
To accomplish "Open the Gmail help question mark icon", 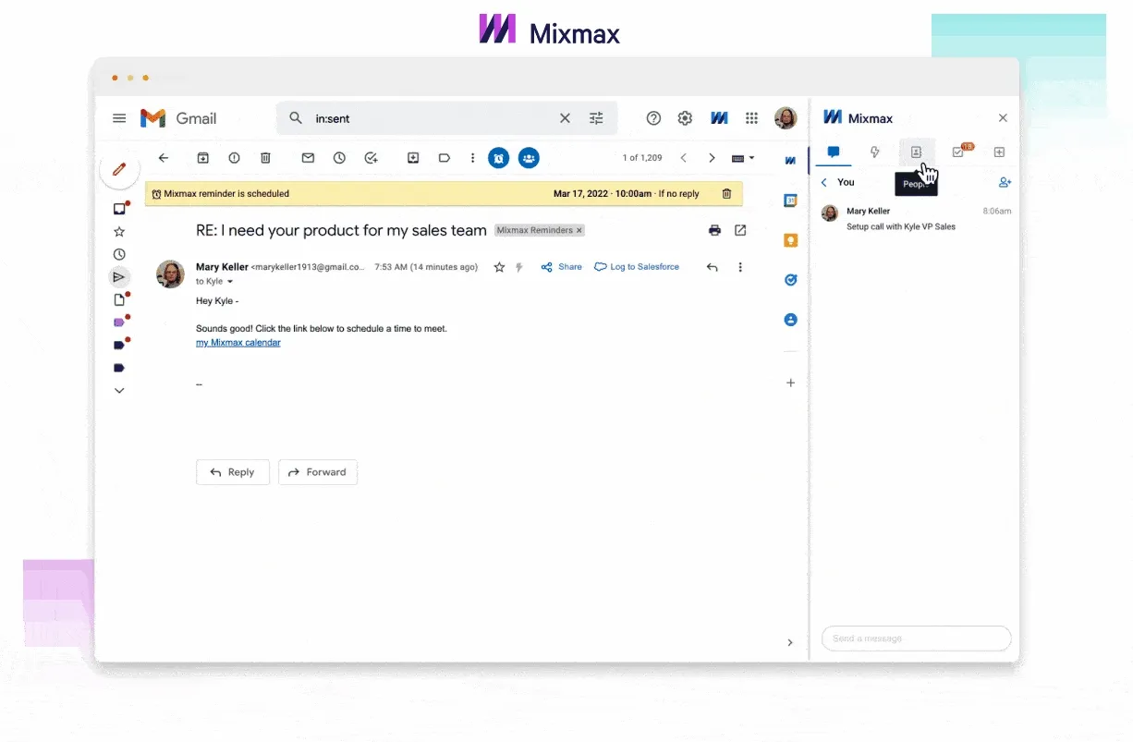I will pyautogui.click(x=653, y=118).
